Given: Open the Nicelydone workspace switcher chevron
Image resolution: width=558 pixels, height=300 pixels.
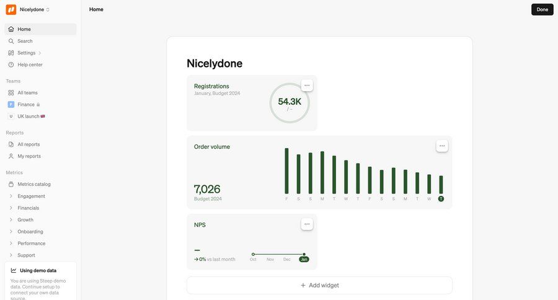Looking at the screenshot, I should tap(48, 10).
